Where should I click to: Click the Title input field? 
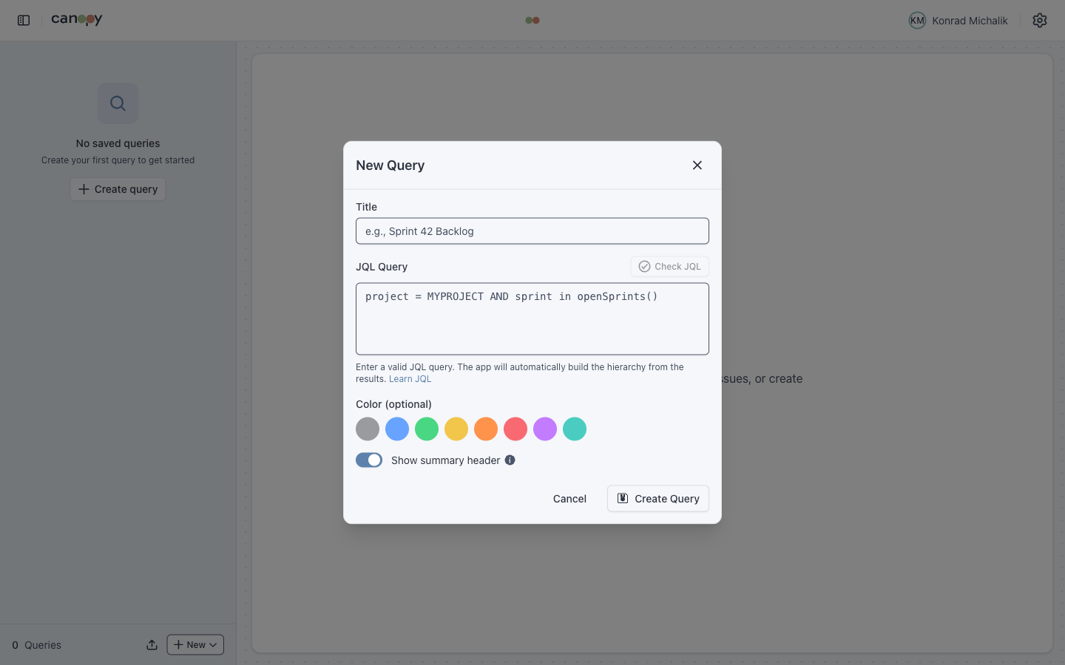532,231
